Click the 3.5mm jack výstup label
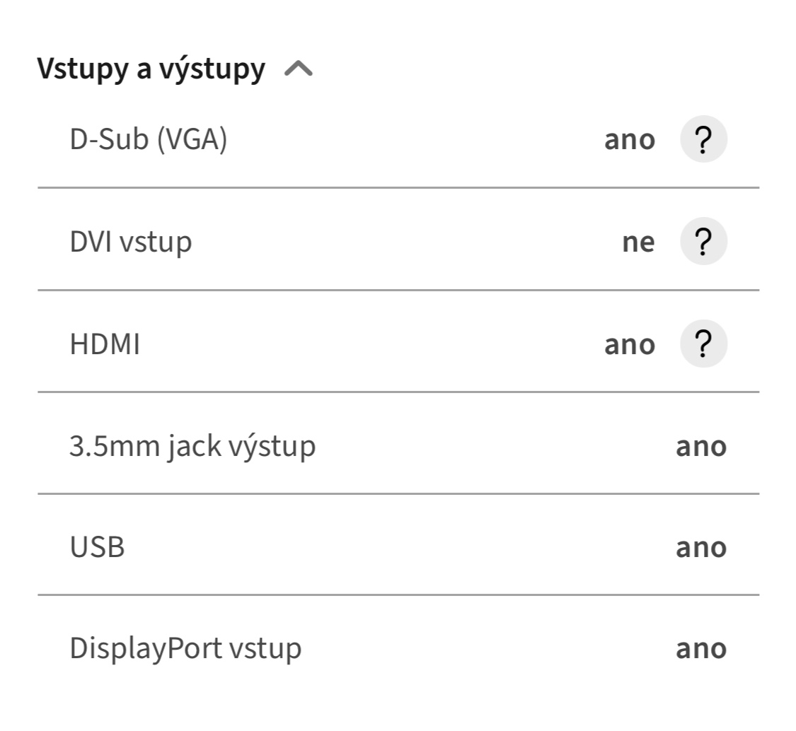796x731 pixels. (x=192, y=446)
